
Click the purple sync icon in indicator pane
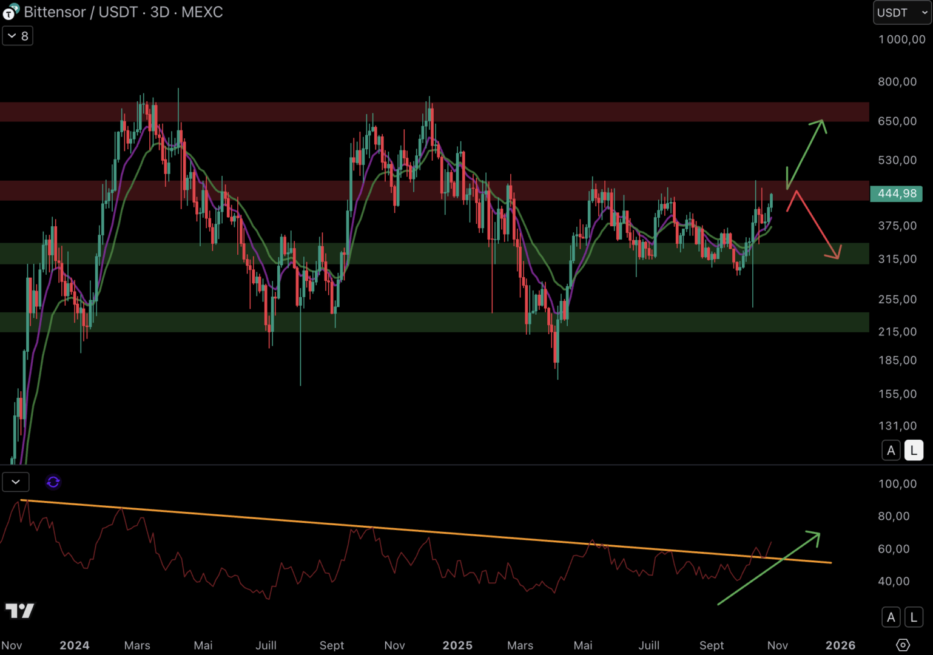(53, 482)
